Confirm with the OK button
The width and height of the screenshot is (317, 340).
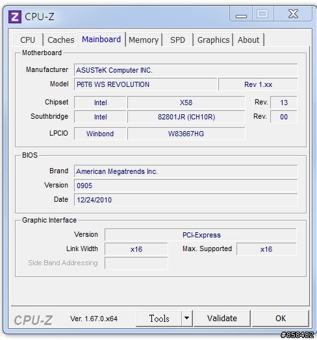[281, 319]
